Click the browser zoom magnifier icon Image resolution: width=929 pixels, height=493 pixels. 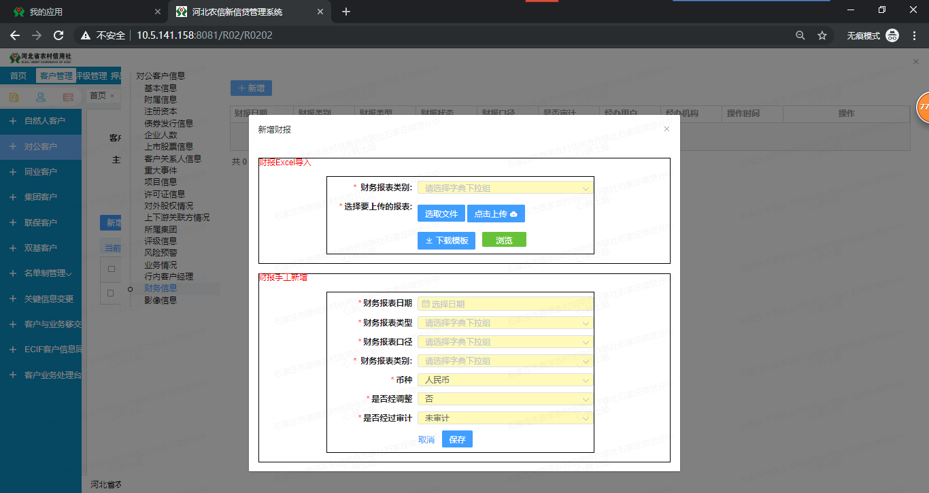[x=800, y=35]
